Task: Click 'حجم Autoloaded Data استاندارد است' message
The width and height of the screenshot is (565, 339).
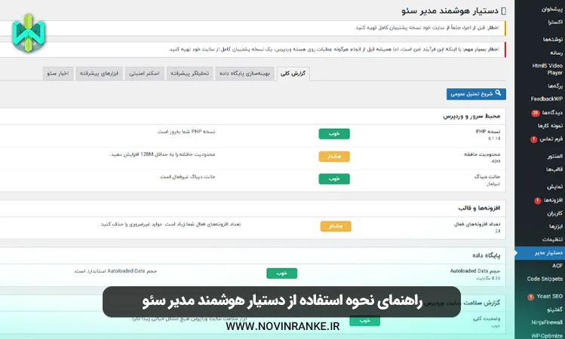Action: [x=115, y=271]
